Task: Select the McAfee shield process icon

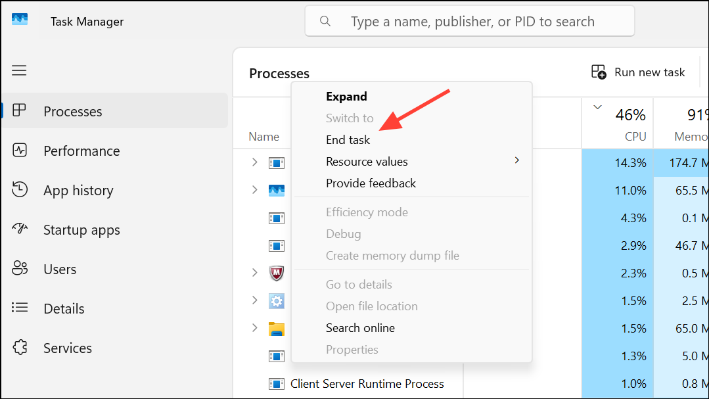Action: click(276, 273)
